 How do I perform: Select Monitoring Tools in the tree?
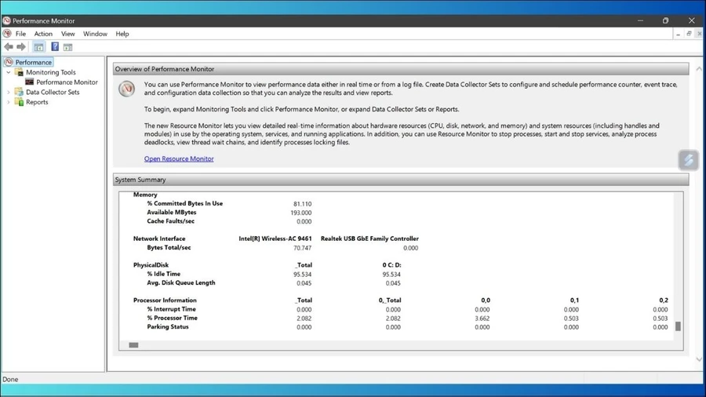pos(51,72)
